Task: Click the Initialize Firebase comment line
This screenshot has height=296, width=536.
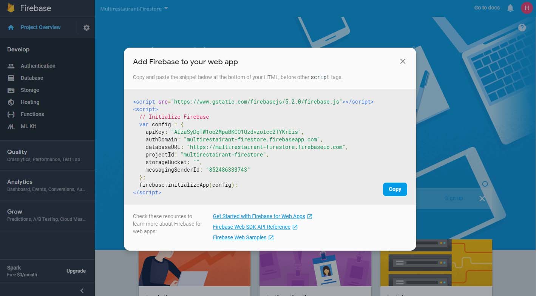Action: click(x=174, y=117)
